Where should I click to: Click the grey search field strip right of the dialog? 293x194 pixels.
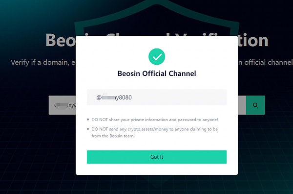(x=242, y=105)
